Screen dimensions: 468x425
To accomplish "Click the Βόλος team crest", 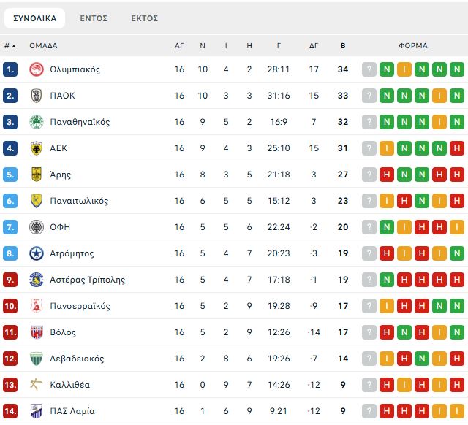I will 36,332.
